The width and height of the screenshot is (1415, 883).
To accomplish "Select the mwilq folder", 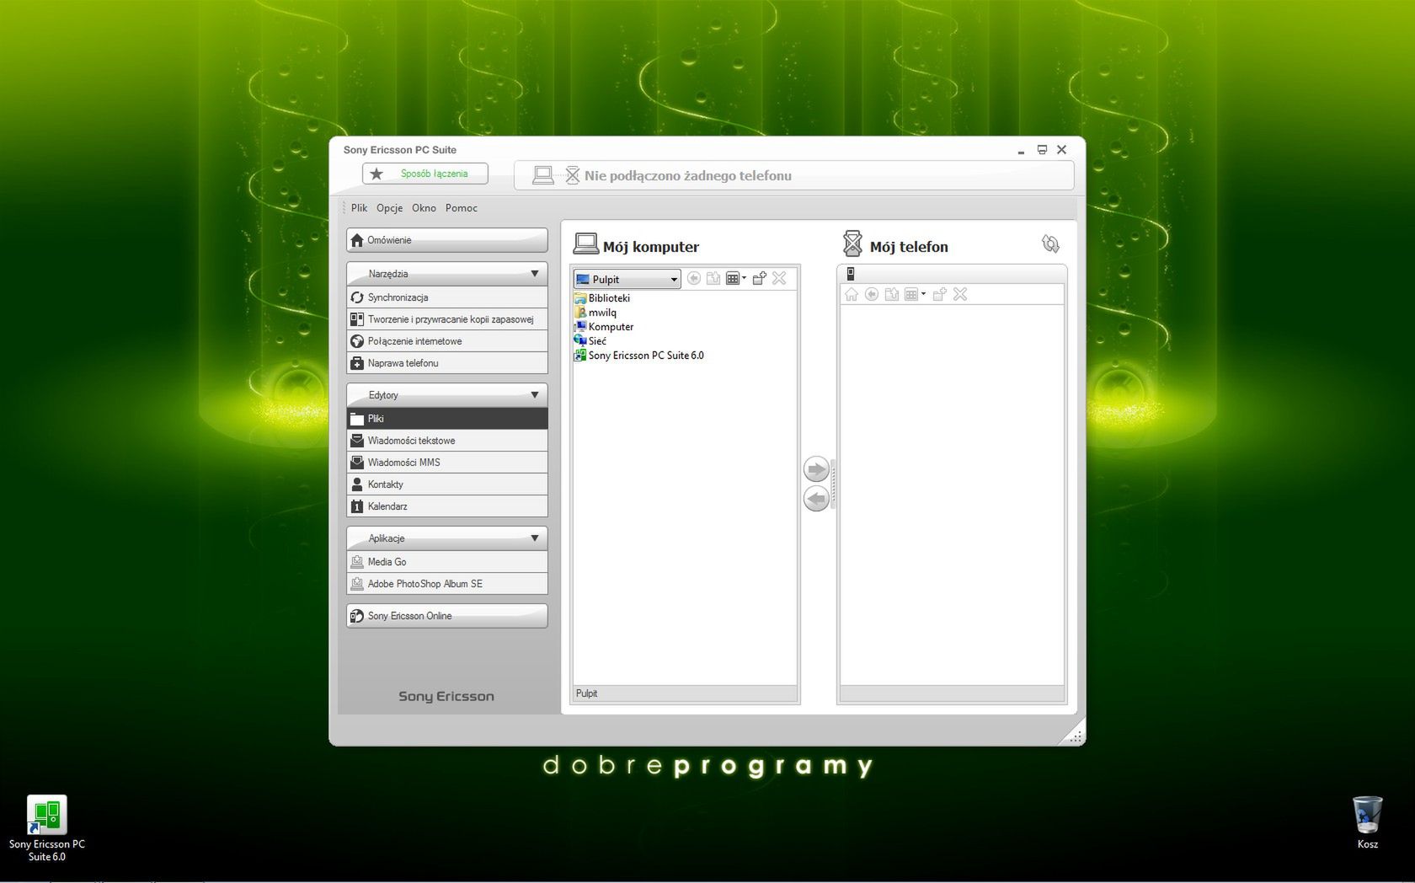I will coord(595,313).
